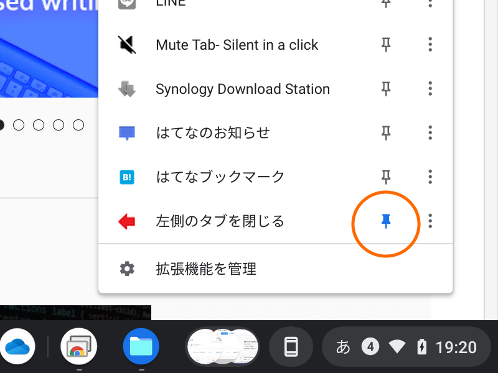
Task: Open the Synology Download Station extension
Action: pyautogui.click(x=242, y=89)
